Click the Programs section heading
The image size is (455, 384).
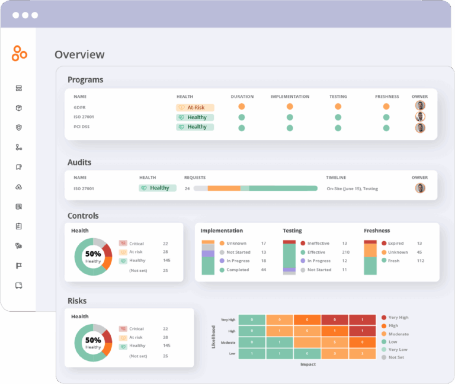point(85,80)
